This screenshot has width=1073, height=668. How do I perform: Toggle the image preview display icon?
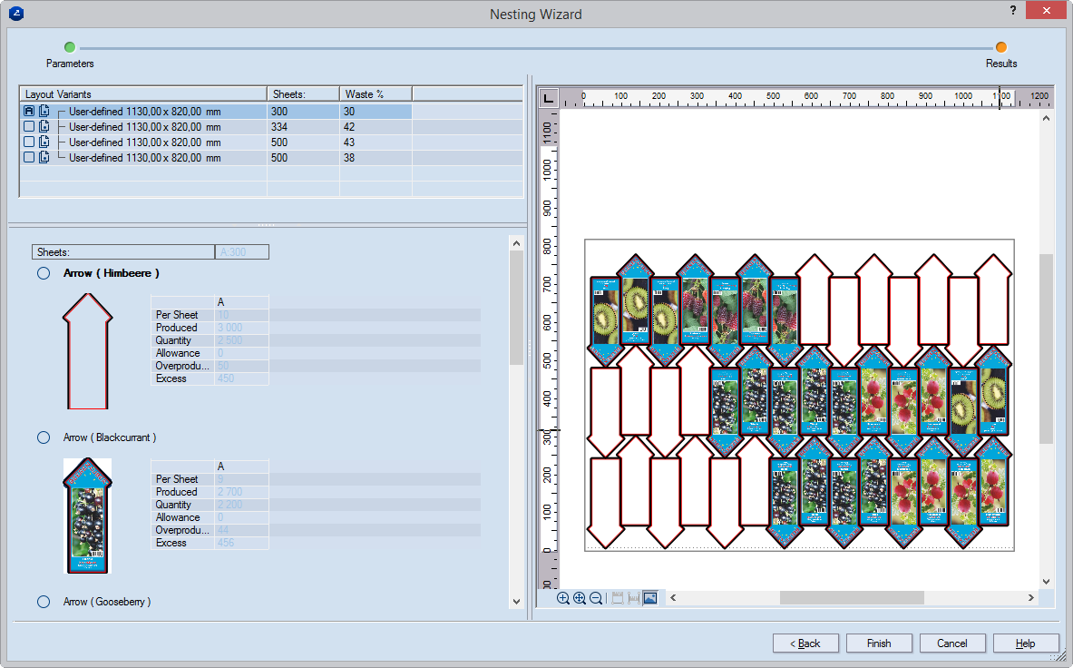(649, 598)
